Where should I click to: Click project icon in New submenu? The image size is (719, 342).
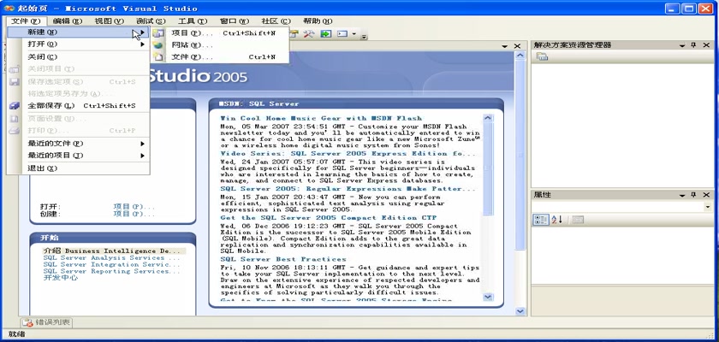tap(158, 33)
